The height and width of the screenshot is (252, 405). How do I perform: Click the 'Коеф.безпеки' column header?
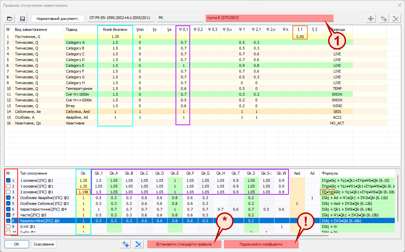[115, 30]
